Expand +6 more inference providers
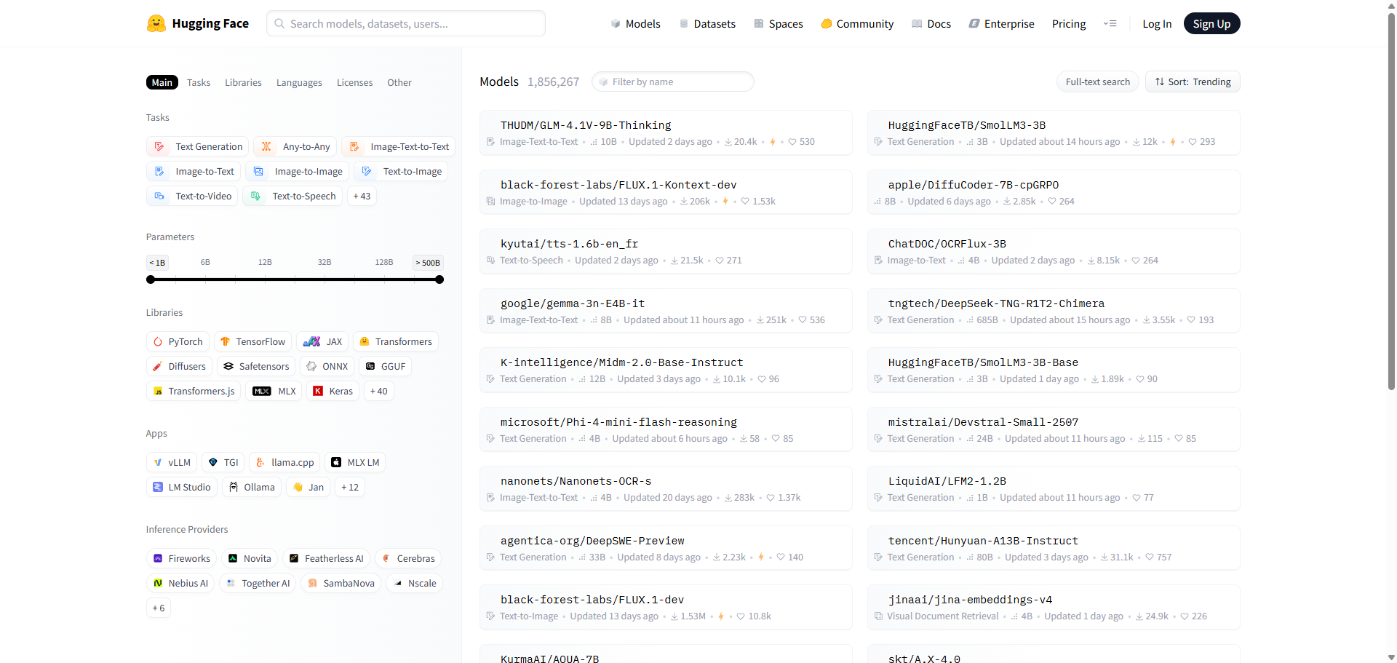The height and width of the screenshot is (663, 1397). 159,608
